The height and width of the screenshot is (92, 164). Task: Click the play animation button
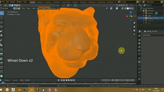(69, 80)
